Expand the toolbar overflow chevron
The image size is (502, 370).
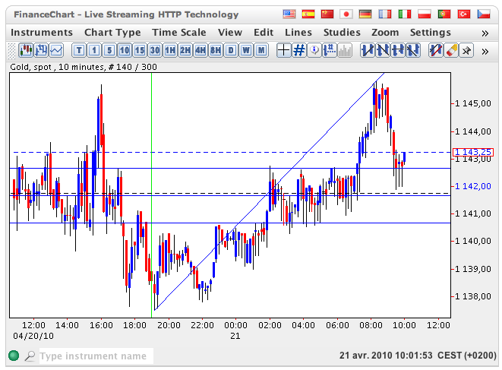(x=485, y=50)
